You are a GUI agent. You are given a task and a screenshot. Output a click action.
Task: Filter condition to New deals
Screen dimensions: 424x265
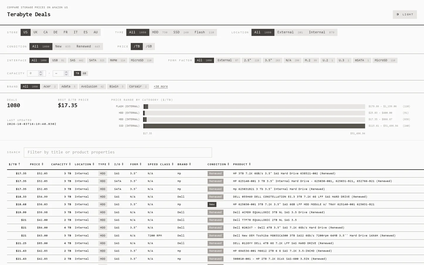63,47
